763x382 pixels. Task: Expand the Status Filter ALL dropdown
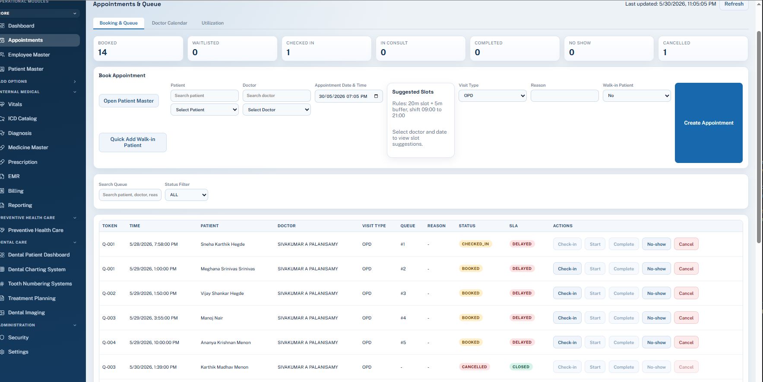[187, 195]
